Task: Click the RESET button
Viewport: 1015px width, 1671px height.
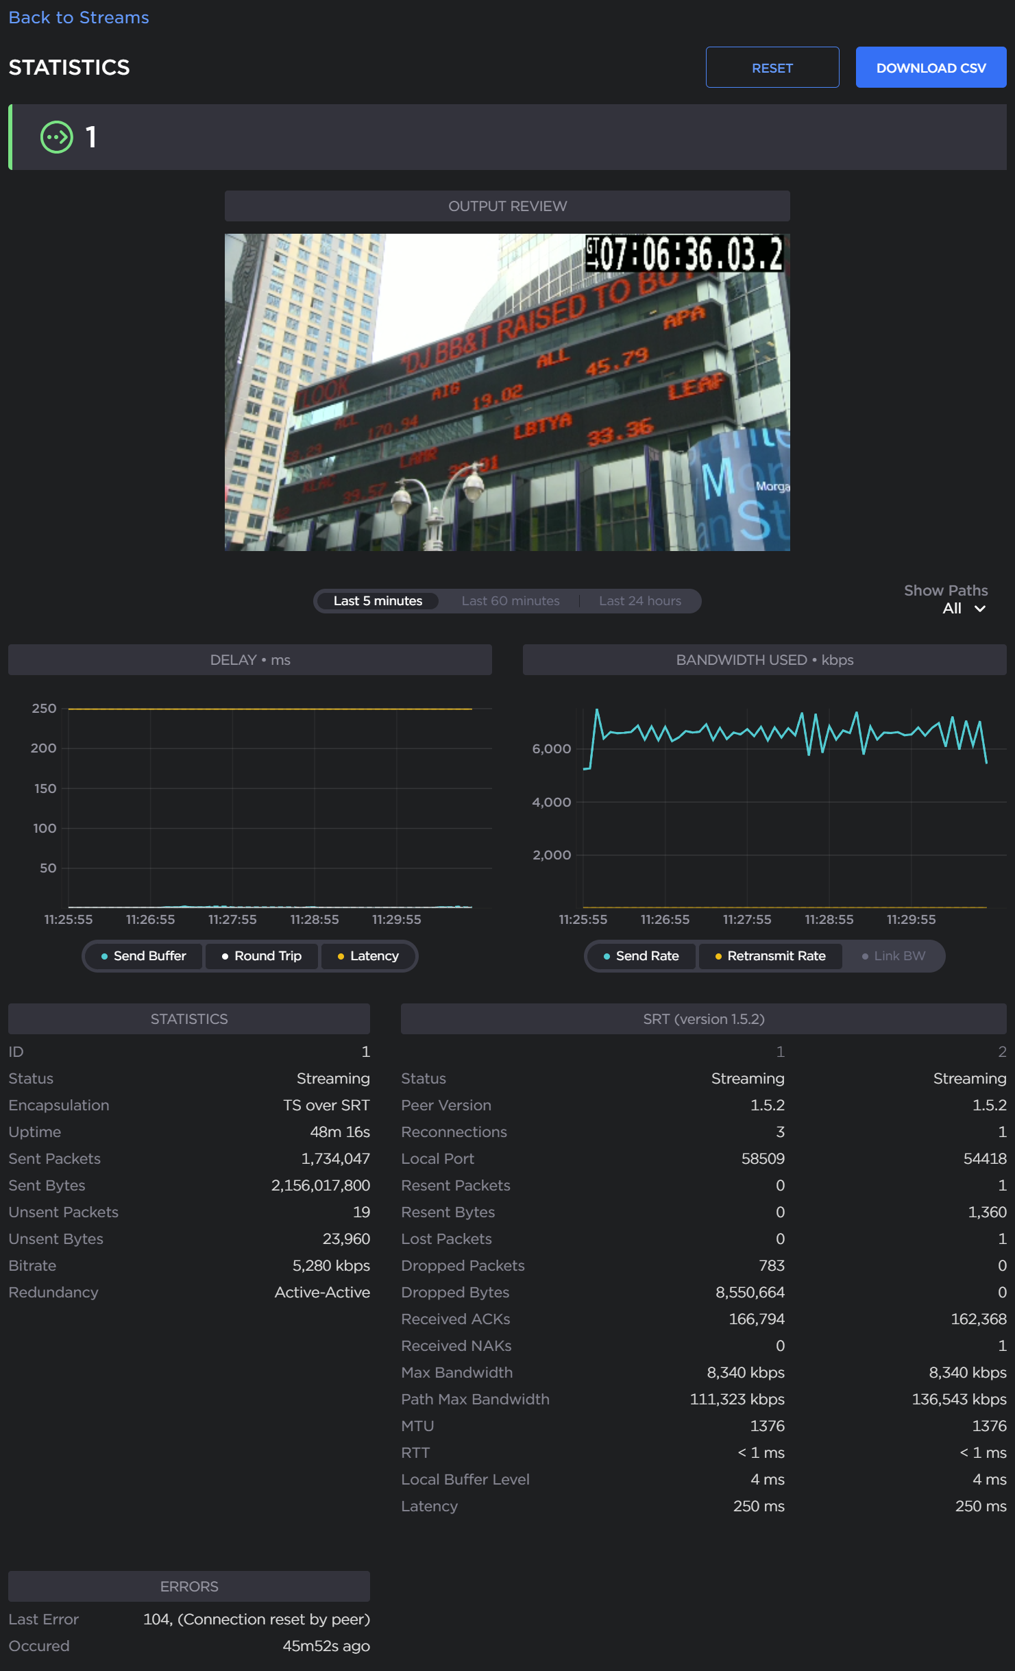Action: tap(772, 68)
